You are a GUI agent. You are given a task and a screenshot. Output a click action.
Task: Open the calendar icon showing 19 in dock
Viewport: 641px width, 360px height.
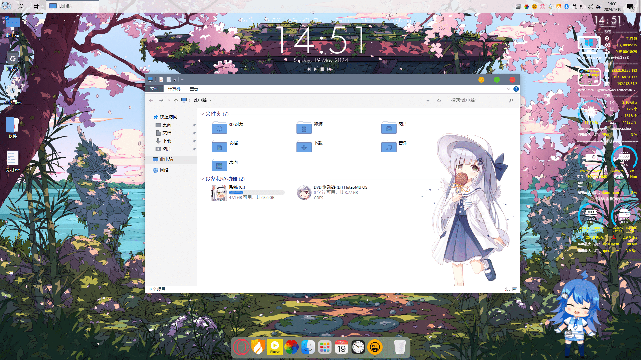(x=341, y=347)
